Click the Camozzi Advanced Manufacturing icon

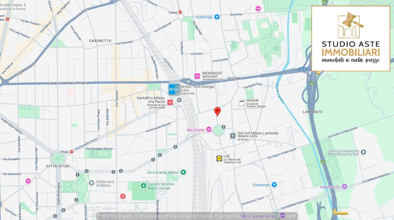(363, 152)
